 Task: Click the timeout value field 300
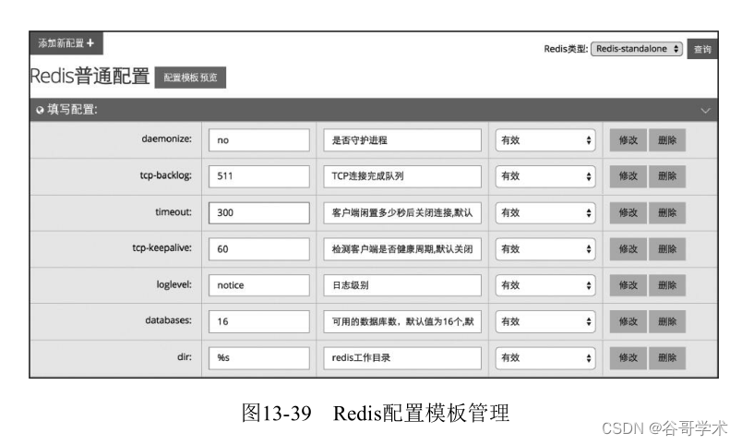tap(258, 212)
